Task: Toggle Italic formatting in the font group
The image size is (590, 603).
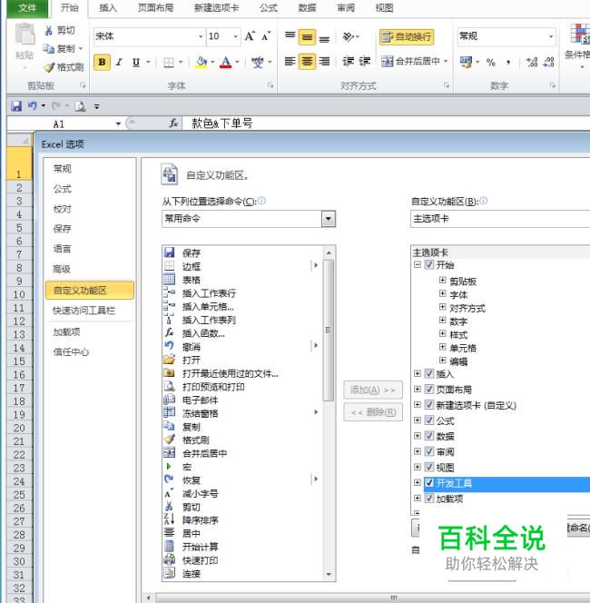Action: (x=119, y=62)
